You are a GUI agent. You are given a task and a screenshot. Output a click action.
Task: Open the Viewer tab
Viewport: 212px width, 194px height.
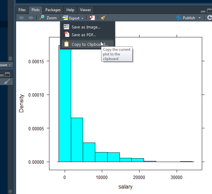point(85,10)
